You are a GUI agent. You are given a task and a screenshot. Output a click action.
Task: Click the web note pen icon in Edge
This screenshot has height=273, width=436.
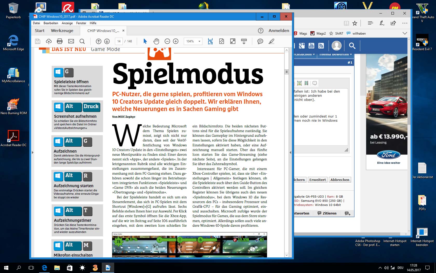click(382, 23)
